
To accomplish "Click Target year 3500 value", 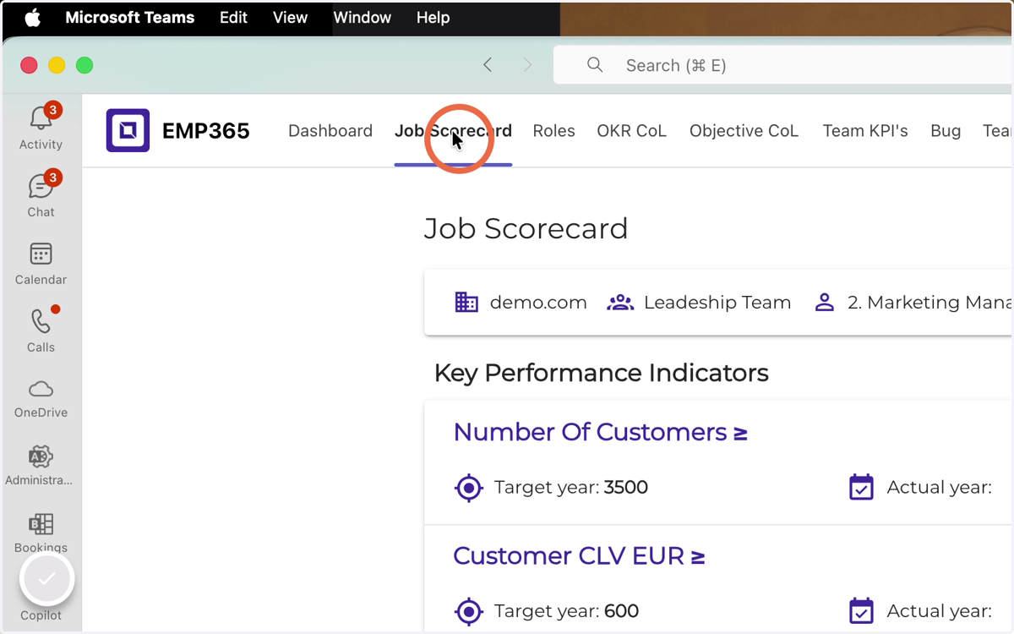I will pos(626,488).
